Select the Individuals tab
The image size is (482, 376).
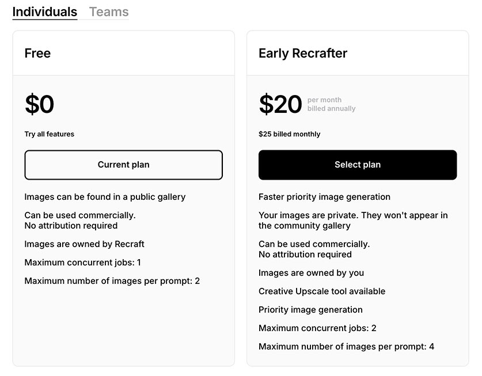point(45,12)
